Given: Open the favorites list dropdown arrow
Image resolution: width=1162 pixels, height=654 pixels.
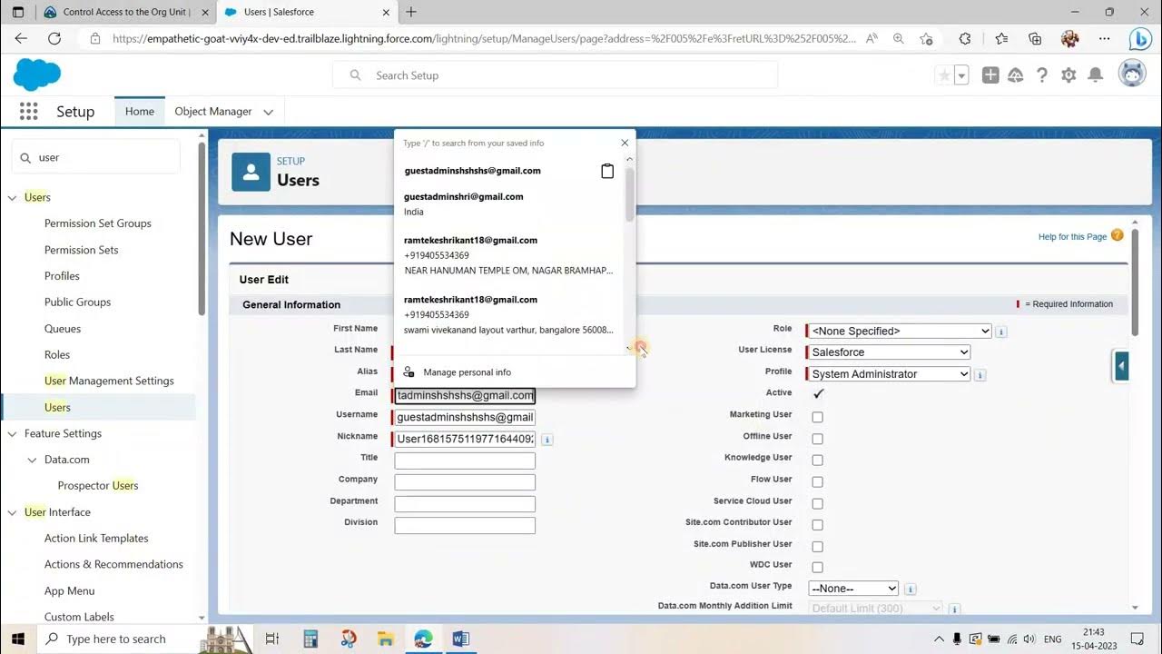Looking at the screenshot, I should 961,75.
